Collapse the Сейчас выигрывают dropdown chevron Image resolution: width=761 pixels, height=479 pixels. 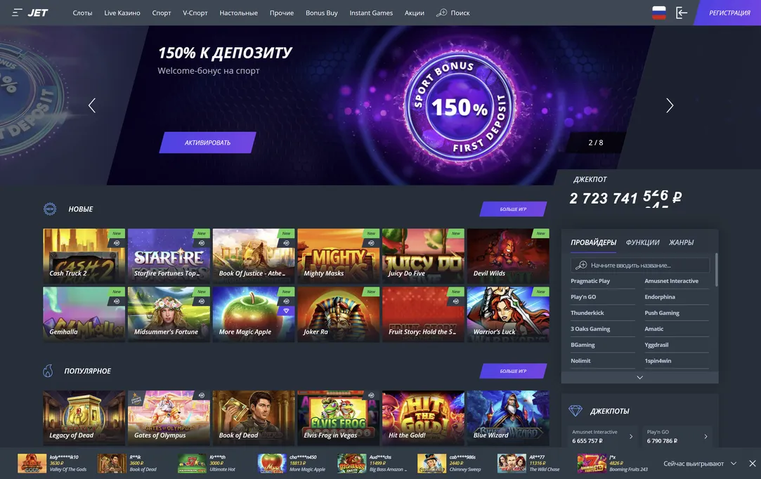pyautogui.click(x=734, y=464)
